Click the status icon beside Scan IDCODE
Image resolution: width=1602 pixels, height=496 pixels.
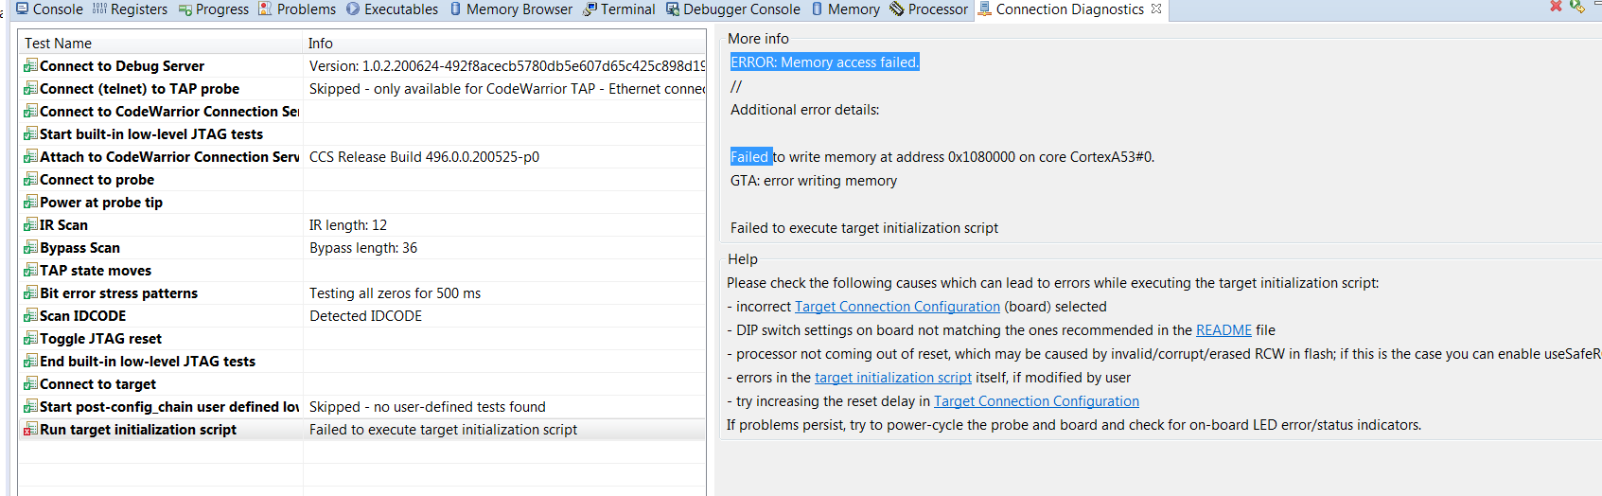(x=30, y=316)
